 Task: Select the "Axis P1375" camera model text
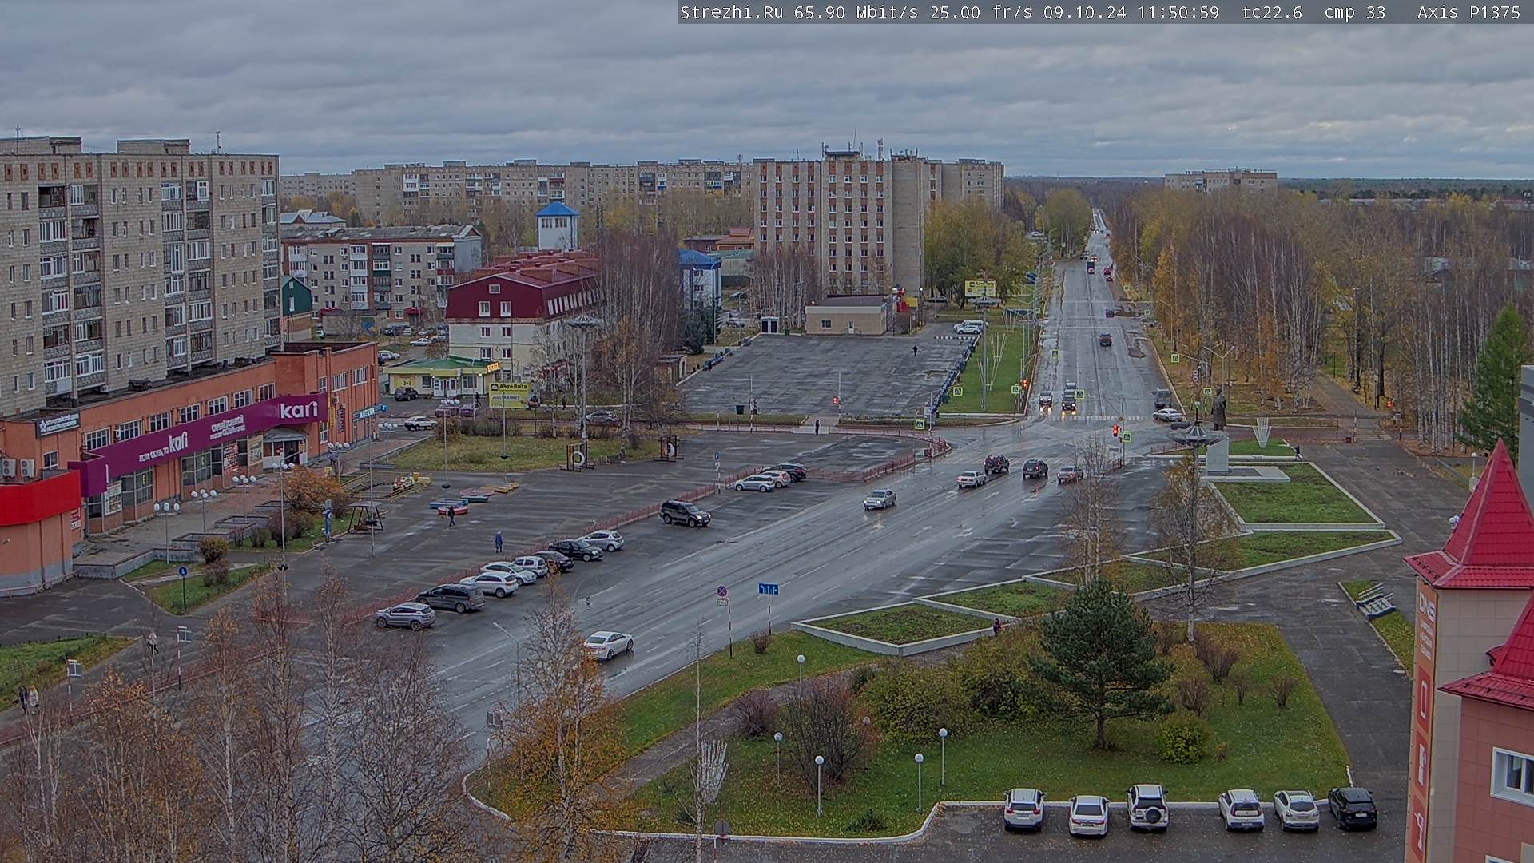[x=1468, y=12]
